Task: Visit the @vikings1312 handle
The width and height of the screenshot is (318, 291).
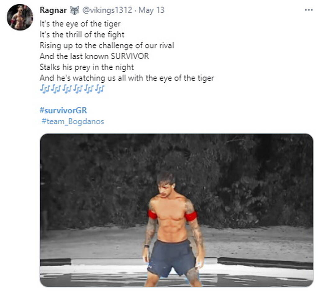Action: [x=107, y=10]
